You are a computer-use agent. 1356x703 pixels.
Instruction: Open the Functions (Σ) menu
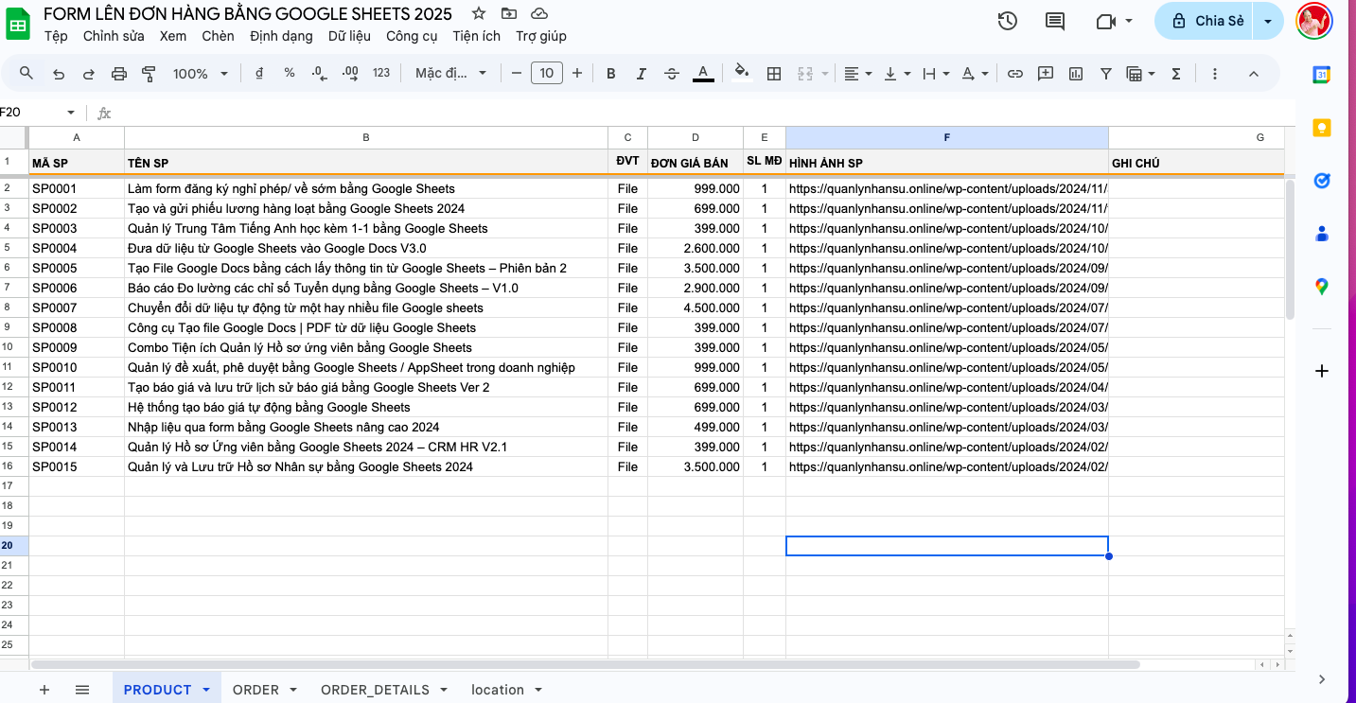pyautogui.click(x=1175, y=73)
